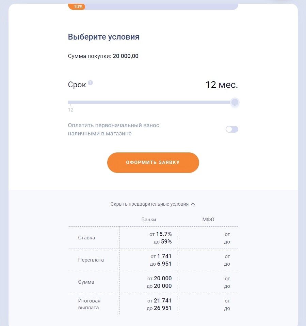Toggle the cash initial payment switch

coord(232,129)
